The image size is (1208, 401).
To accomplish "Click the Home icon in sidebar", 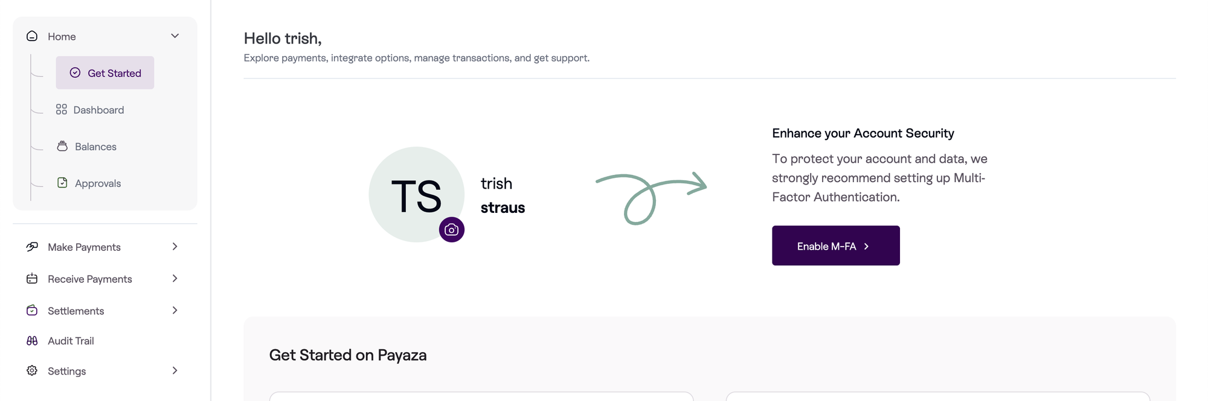I will pyautogui.click(x=32, y=36).
